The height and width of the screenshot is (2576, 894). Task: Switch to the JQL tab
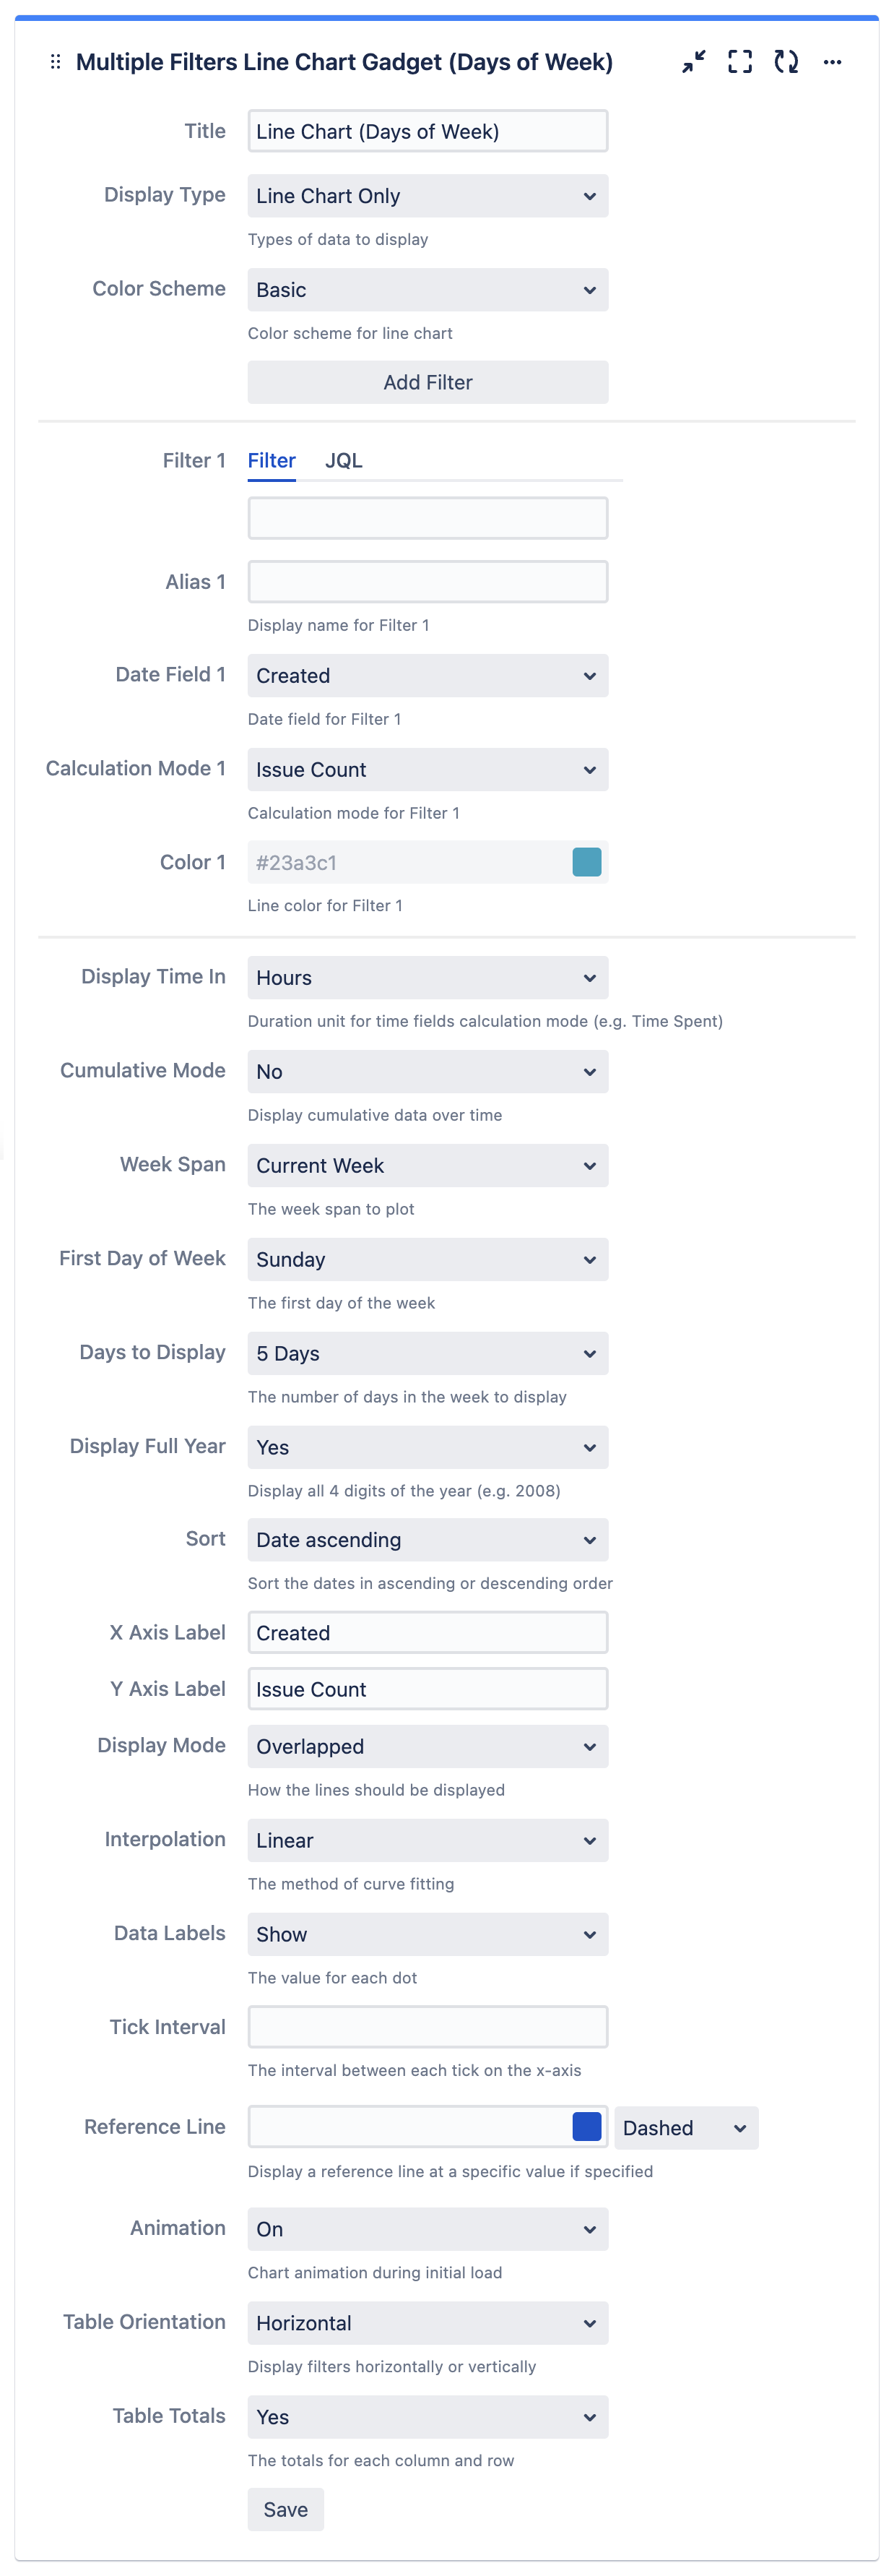pos(344,461)
